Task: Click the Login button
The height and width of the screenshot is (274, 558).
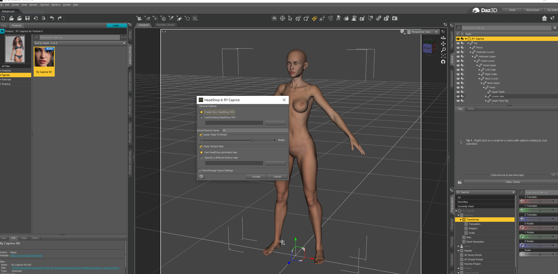Action: (116, 25)
